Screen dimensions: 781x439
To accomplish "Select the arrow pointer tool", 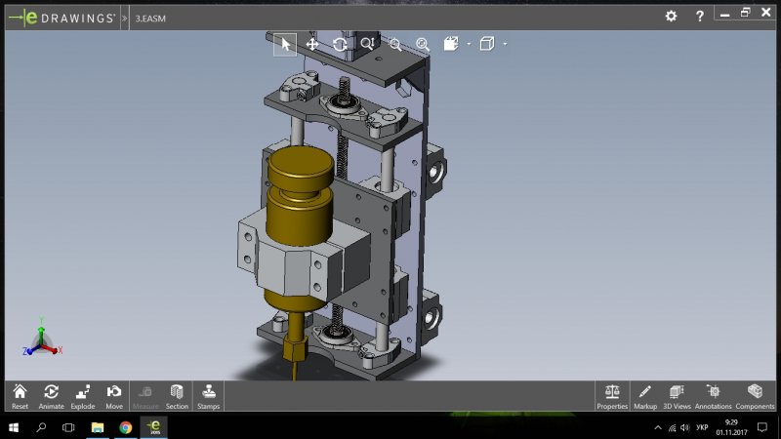I will tap(285, 44).
